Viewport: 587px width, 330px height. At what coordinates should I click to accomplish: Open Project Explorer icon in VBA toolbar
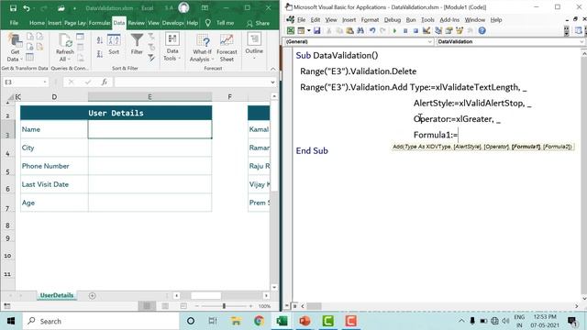[438, 30]
